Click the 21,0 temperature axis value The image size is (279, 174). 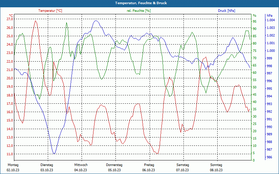tap(10, 70)
